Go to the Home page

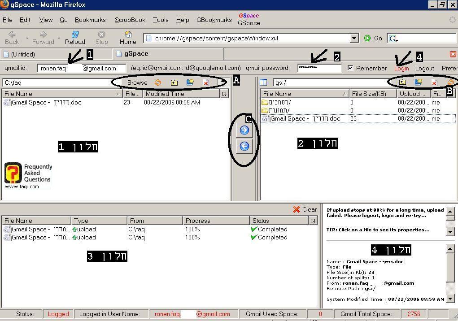click(x=128, y=38)
